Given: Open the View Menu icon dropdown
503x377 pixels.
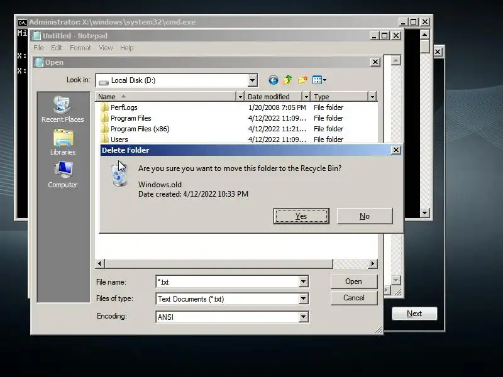Looking at the screenshot, I should click(x=319, y=80).
